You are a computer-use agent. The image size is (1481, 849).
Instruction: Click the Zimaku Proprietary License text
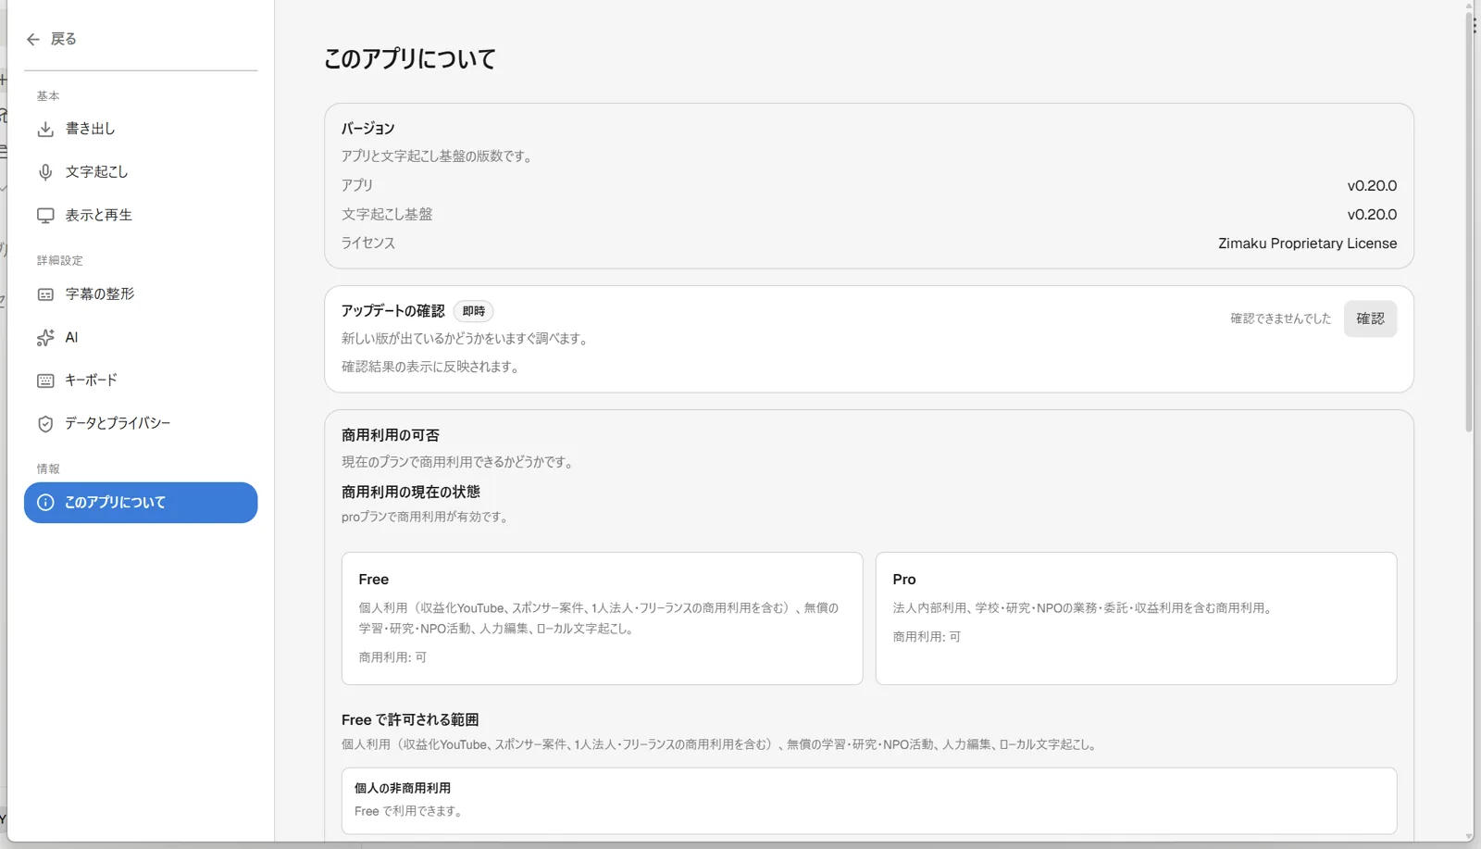tap(1307, 243)
